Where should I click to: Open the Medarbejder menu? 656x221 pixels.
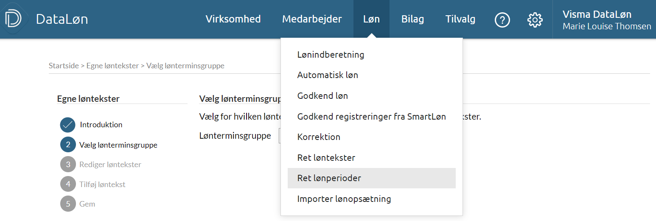click(x=312, y=19)
